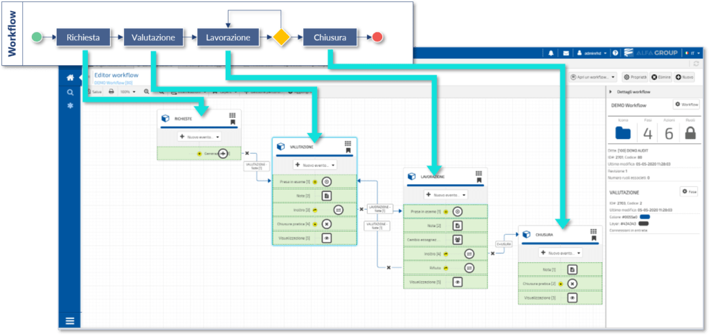Click the hamburger menu at sidebar bottom
This screenshot has width=709, height=335.
(x=70, y=320)
